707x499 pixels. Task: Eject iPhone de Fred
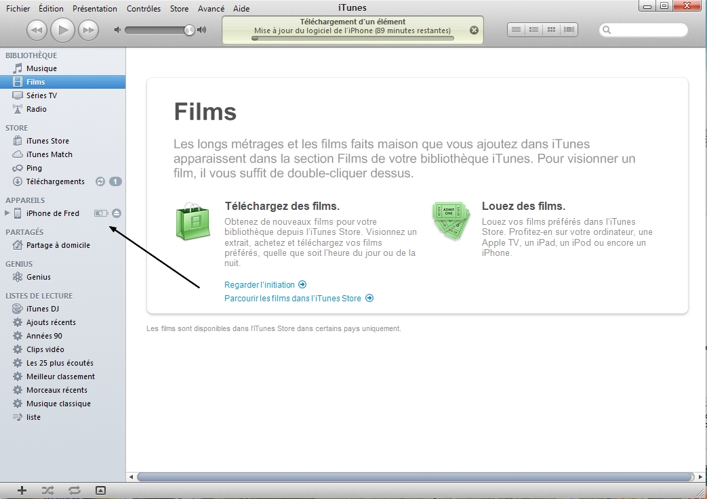point(117,213)
